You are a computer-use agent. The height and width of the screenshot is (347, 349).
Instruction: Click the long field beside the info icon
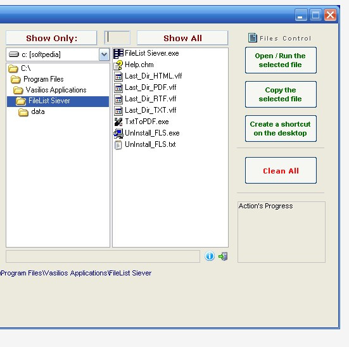coord(103,256)
